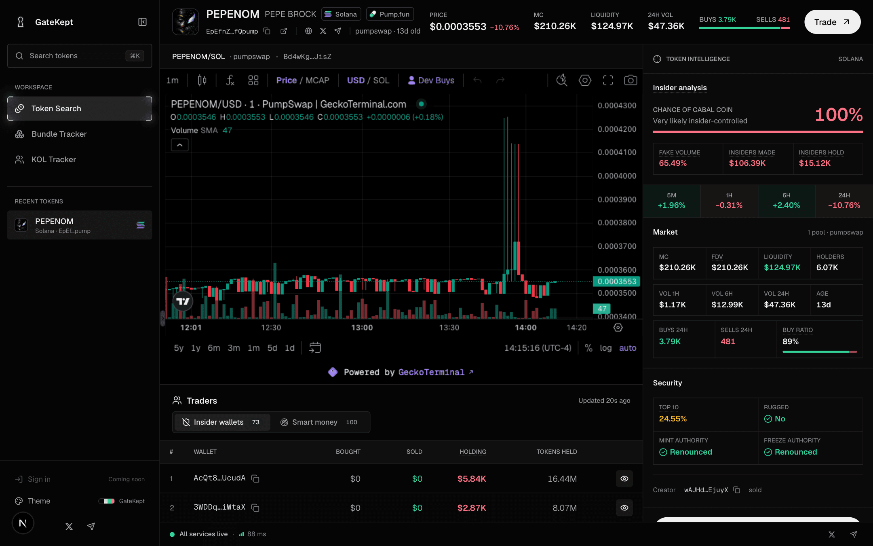Image resolution: width=873 pixels, height=546 pixels.
Task: Click the Trade button
Action: point(832,22)
